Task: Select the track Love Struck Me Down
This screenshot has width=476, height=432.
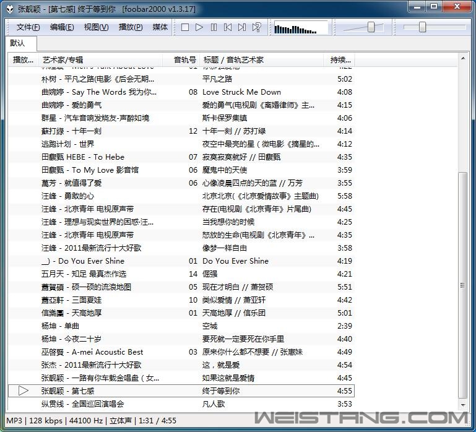Action: (x=181, y=92)
